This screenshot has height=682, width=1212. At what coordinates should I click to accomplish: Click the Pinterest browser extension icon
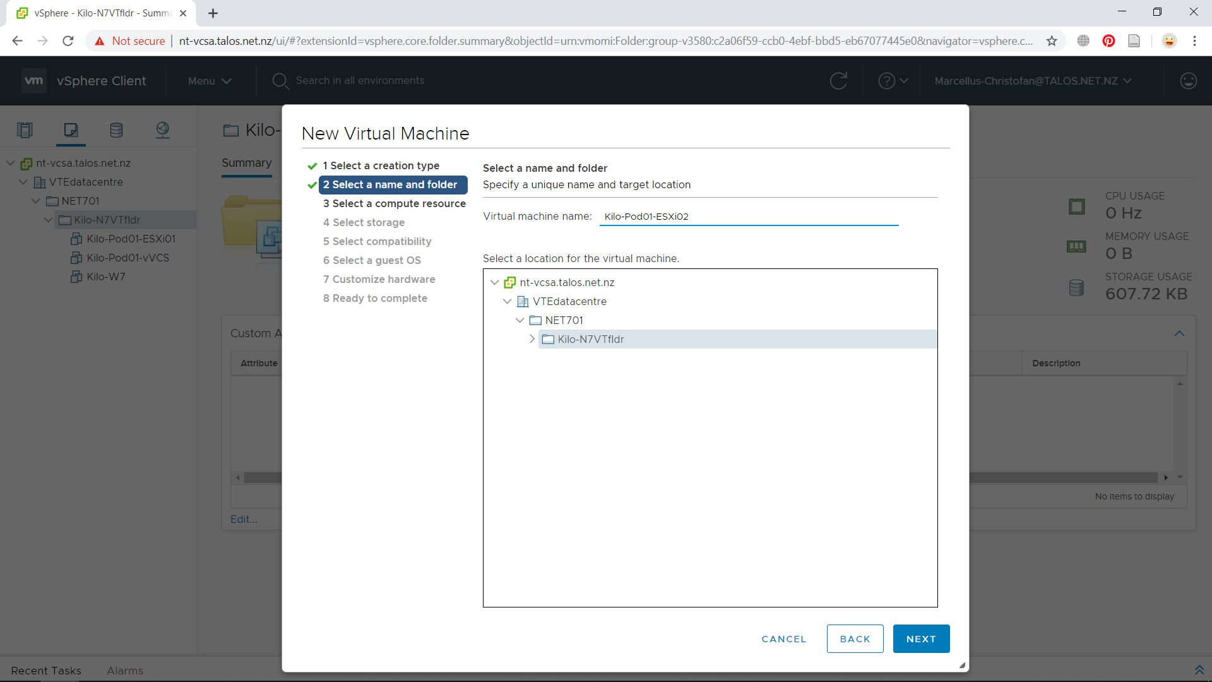pos(1108,41)
